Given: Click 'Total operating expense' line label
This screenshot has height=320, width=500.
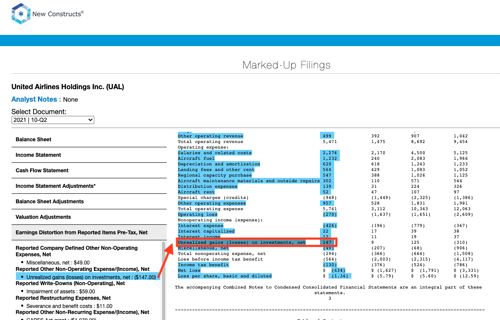Looking at the screenshot, I should click(x=211, y=209).
